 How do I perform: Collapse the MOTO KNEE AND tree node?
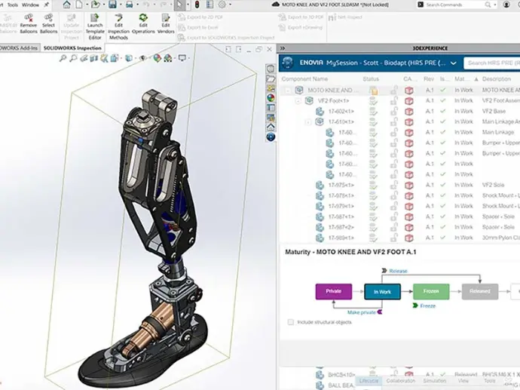click(x=288, y=91)
